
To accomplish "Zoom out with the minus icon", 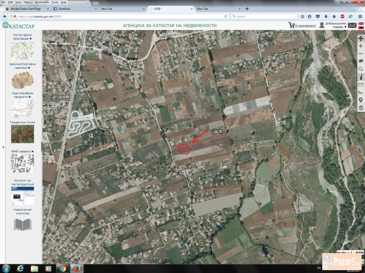I will pos(360,53).
